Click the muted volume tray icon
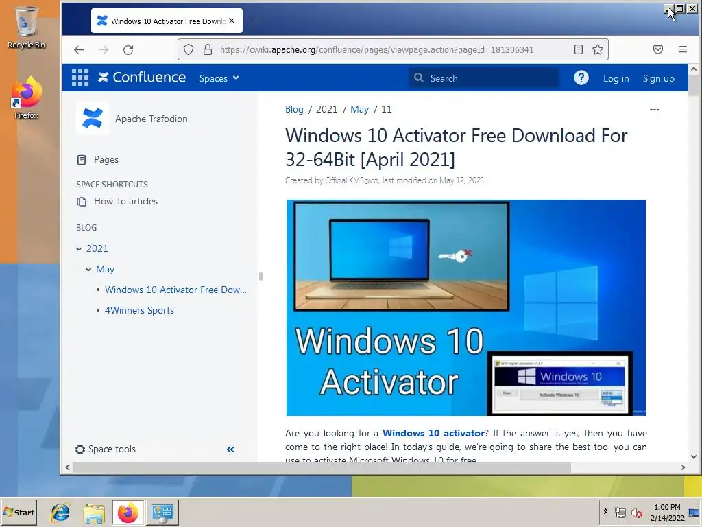This screenshot has width=702, height=527. 636,513
